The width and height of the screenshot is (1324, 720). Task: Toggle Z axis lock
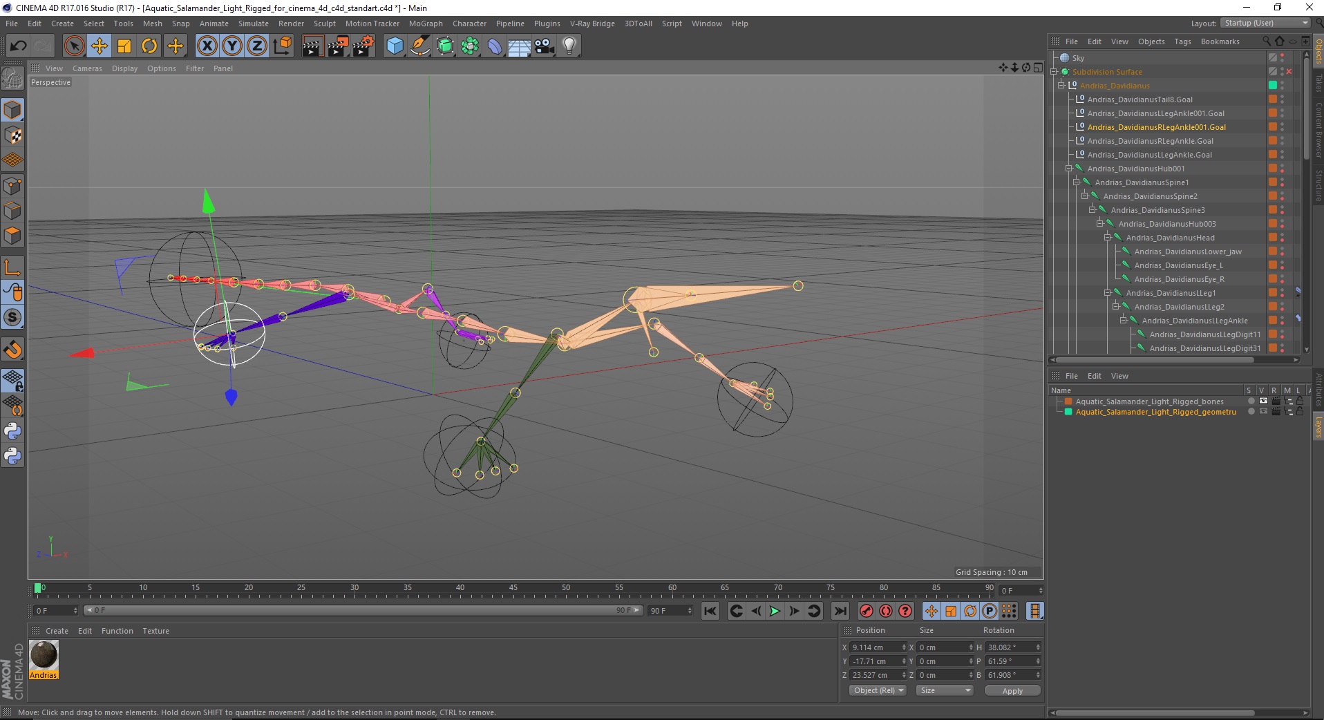coord(257,46)
